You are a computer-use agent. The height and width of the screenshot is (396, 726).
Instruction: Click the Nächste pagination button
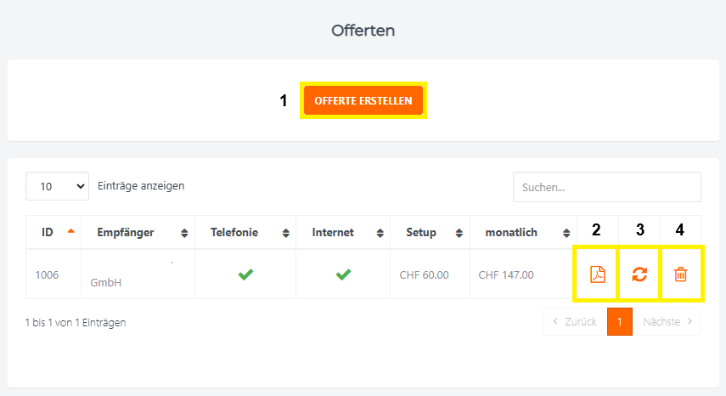[667, 322]
